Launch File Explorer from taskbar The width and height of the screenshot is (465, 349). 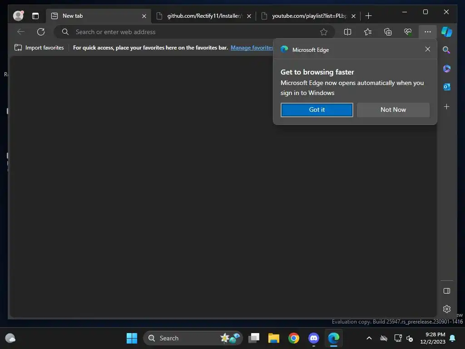tap(274, 338)
